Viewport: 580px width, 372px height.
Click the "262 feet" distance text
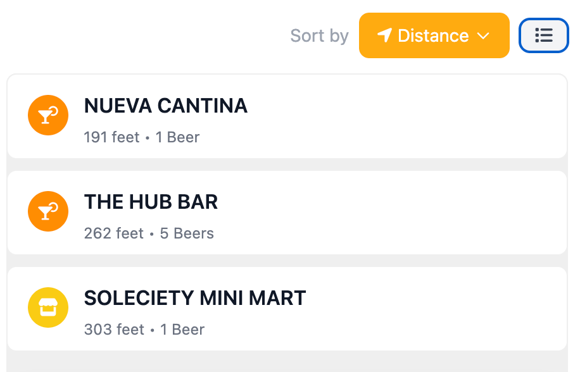click(x=114, y=233)
